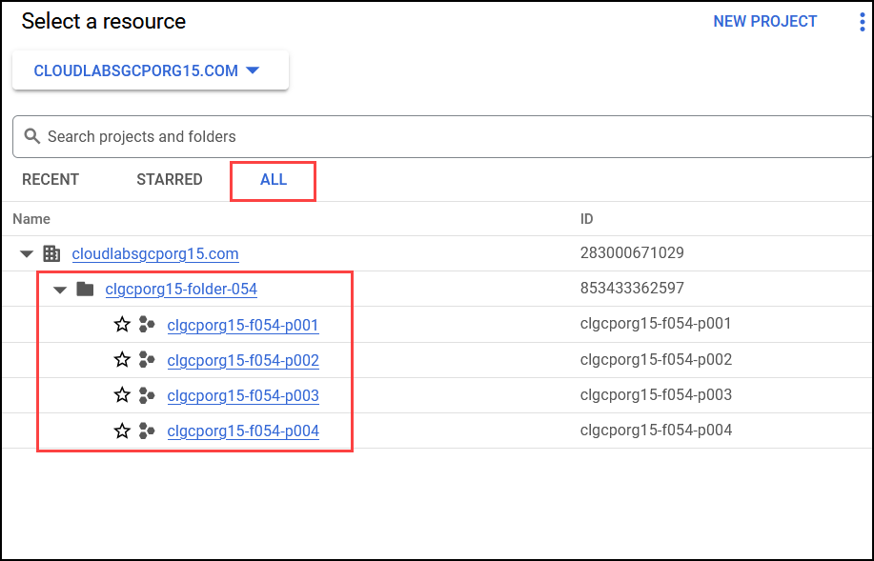Switch to the STARRED tab
Image resolution: width=874 pixels, height=561 pixels.
click(x=170, y=179)
